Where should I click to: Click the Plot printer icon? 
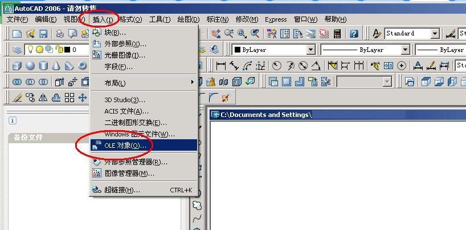[x=60, y=34]
